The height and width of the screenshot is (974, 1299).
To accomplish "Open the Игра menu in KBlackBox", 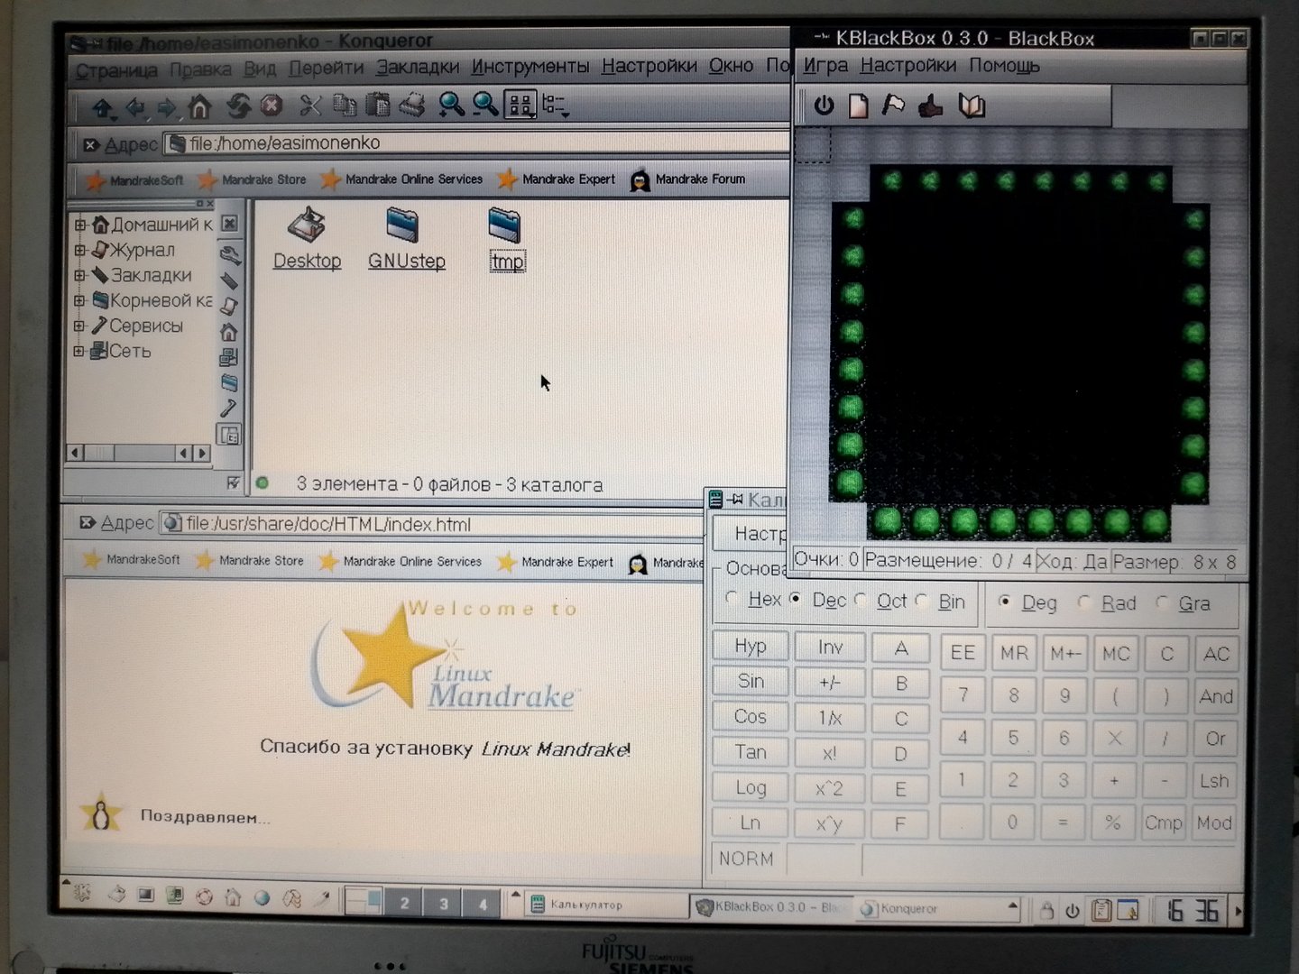I will pyautogui.click(x=825, y=65).
